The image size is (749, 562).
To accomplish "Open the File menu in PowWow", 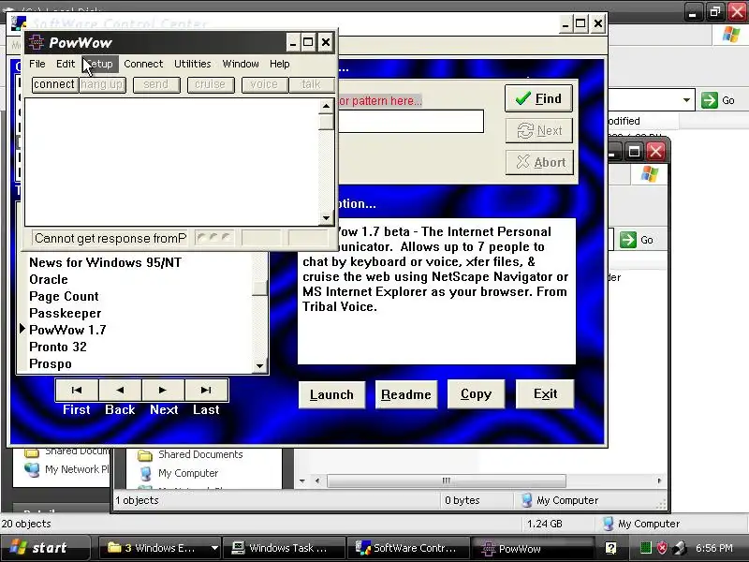I will pyautogui.click(x=37, y=64).
